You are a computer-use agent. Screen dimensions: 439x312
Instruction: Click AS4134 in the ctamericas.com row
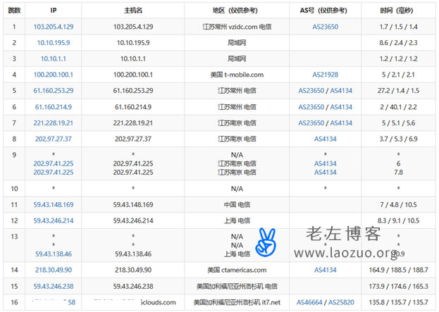325,270
